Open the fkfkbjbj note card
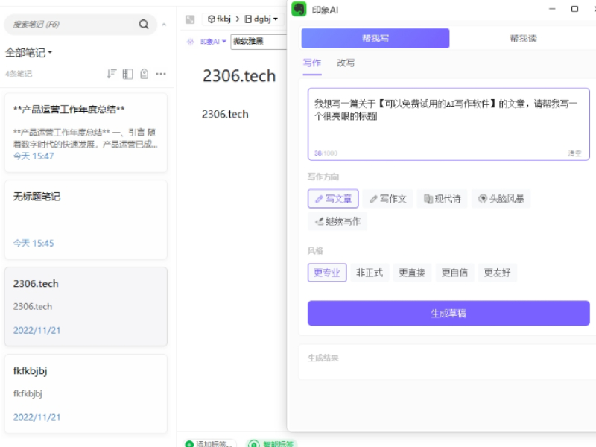Screen dimensions: 596x447 86,394
